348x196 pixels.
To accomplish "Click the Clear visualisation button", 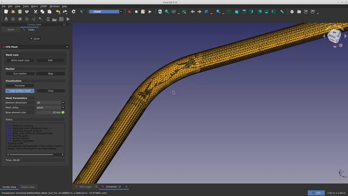I will [51, 91].
